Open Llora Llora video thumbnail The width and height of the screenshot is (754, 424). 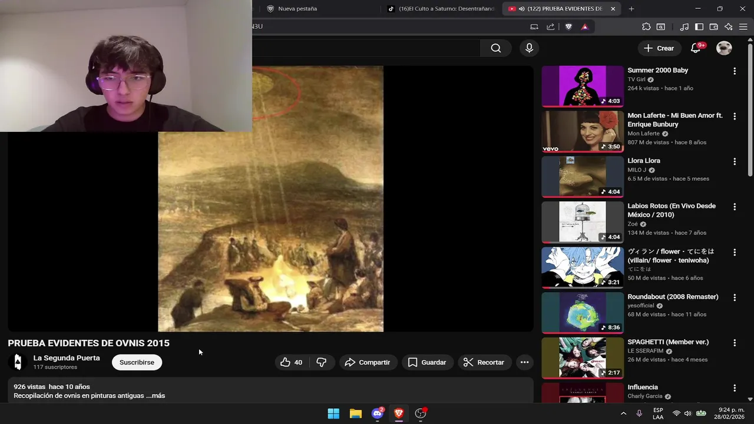click(x=583, y=177)
